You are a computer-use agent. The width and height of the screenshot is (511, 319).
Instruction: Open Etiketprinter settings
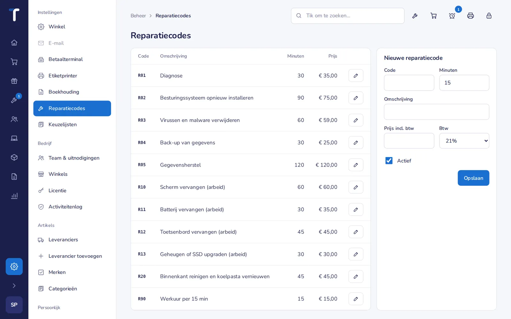tap(72, 76)
